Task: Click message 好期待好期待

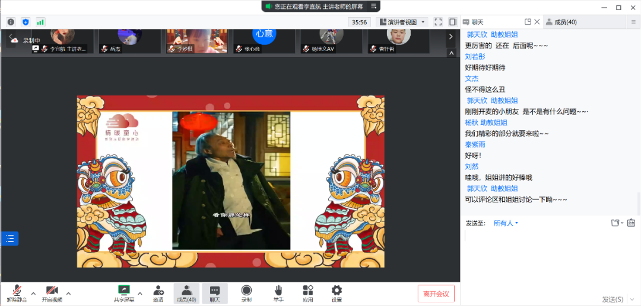Action: click(x=485, y=67)
